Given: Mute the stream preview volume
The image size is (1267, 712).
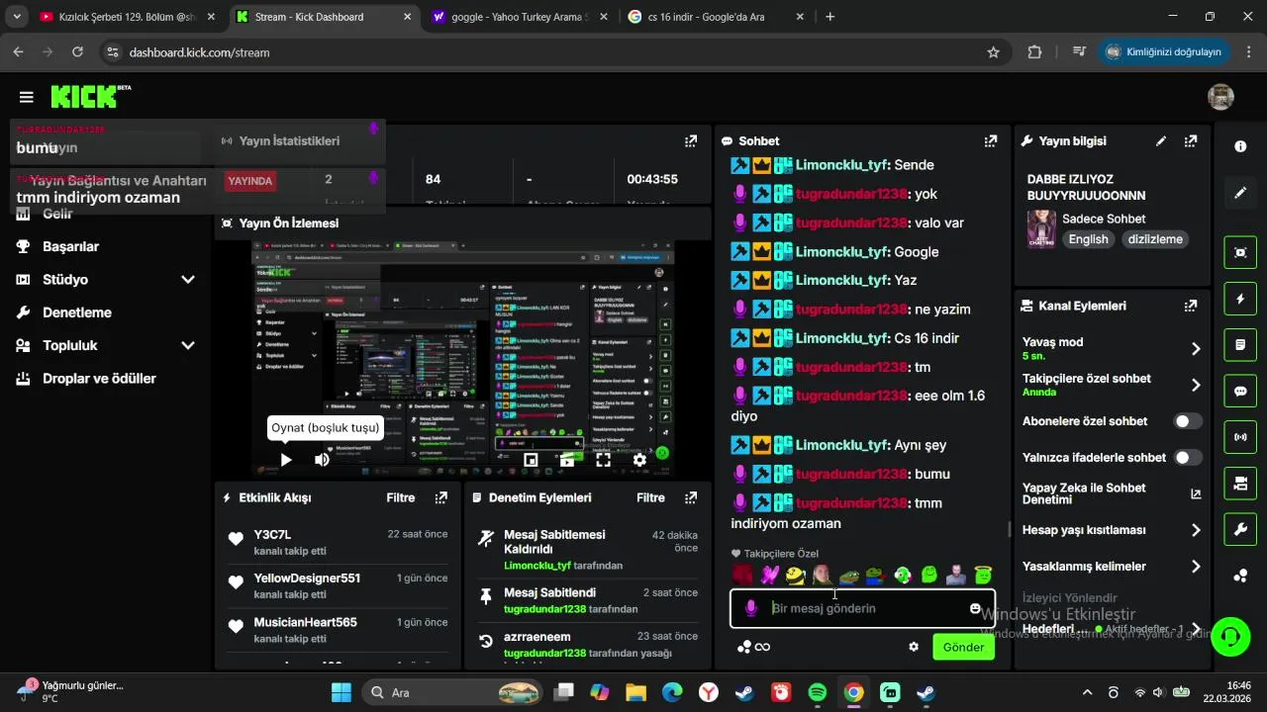Looking at the screenshot, I should 322,460.
